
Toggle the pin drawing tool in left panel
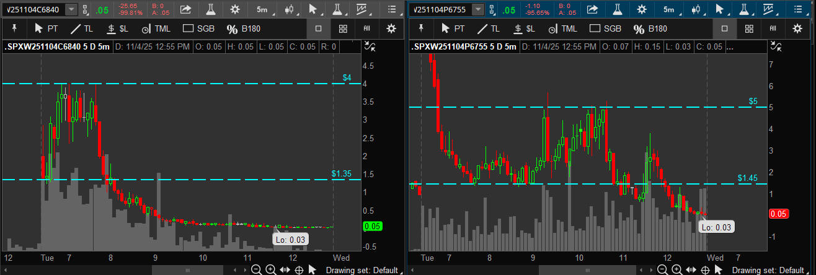[14, 28]
